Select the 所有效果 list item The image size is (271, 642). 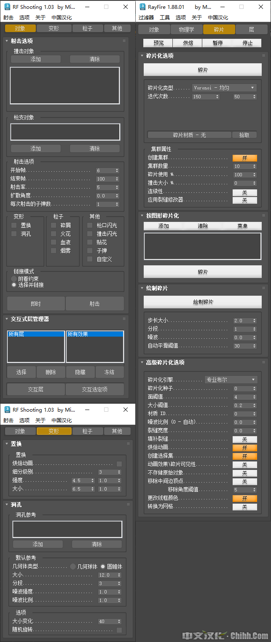[x=94, y=334]
